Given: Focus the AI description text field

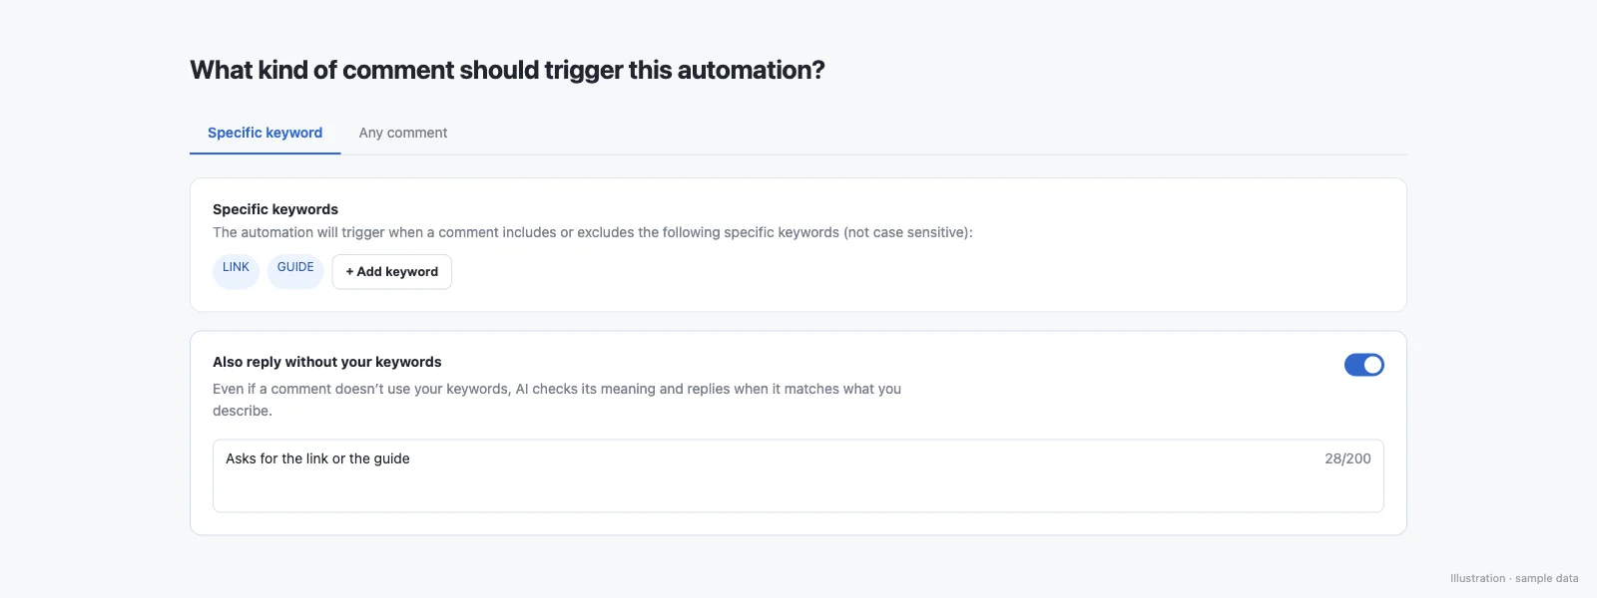Looking at the screenshot, I should click(798, 475).
